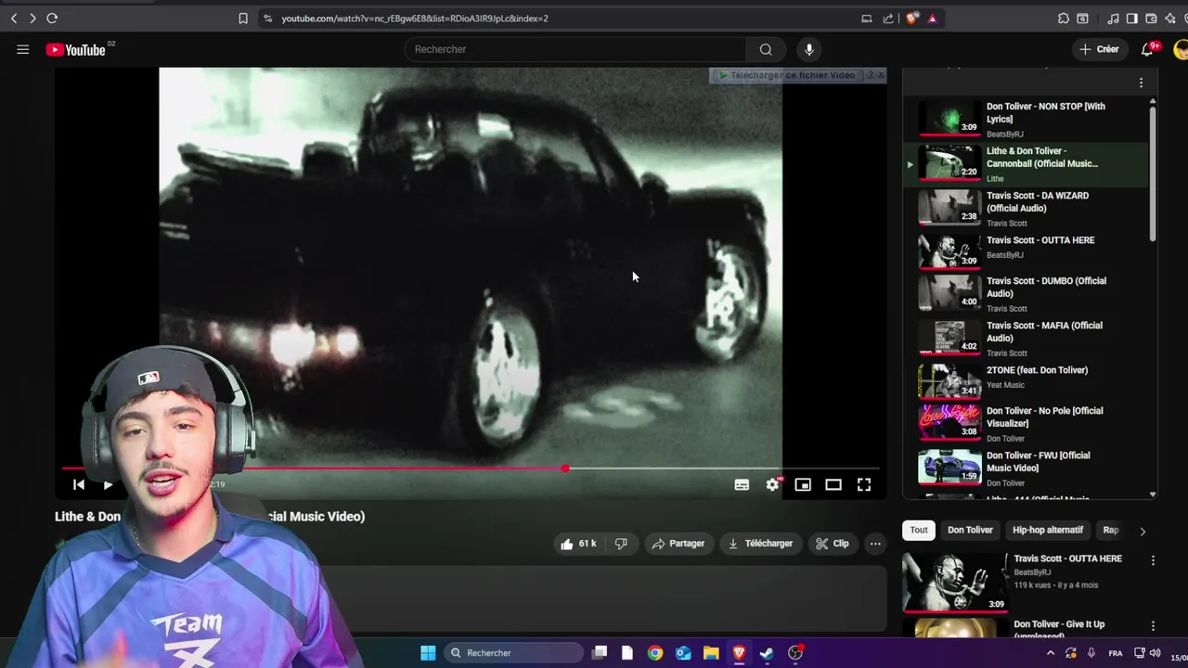This screenshot has height=668, width=1188.
Task: Open options for recommended Travis Scott - OUTTA HERE
Action: tap(1153, 560)
